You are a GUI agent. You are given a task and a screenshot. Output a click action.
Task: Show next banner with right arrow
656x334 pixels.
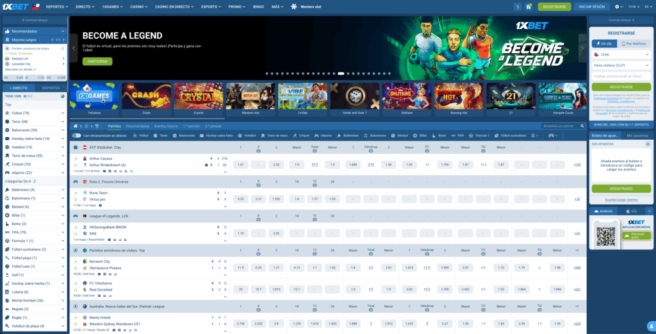tap(582, 48)
